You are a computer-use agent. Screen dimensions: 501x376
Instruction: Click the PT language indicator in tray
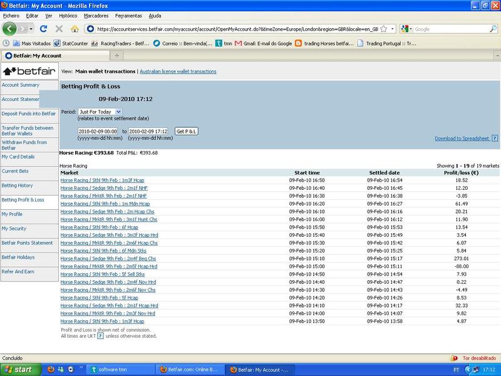coord(456,370)
